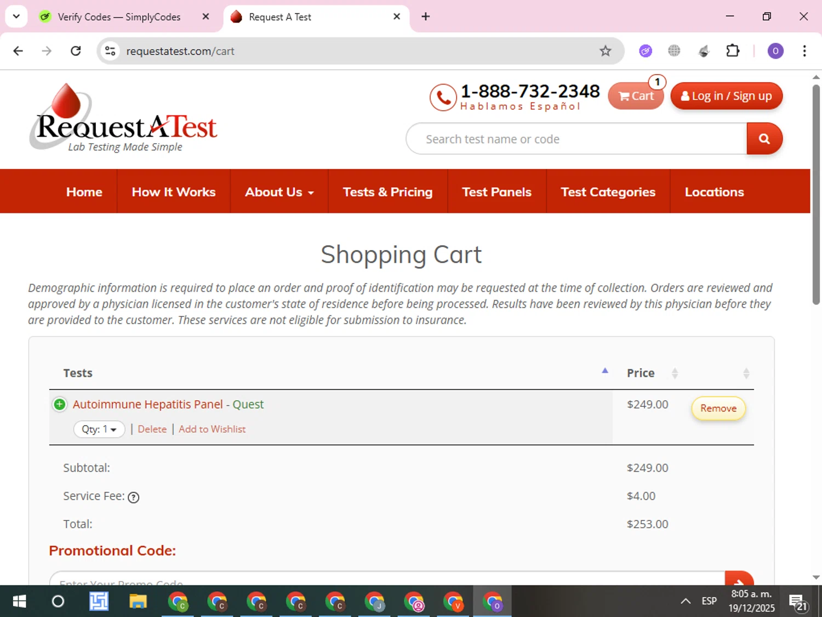Click the red phone icon

[443, 98]
